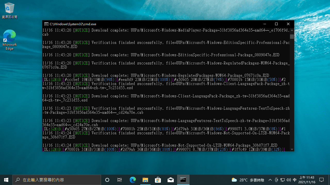Open Task View on the taskbar
The width and height of the screenshot is (330, 185).
click(120, 180)
